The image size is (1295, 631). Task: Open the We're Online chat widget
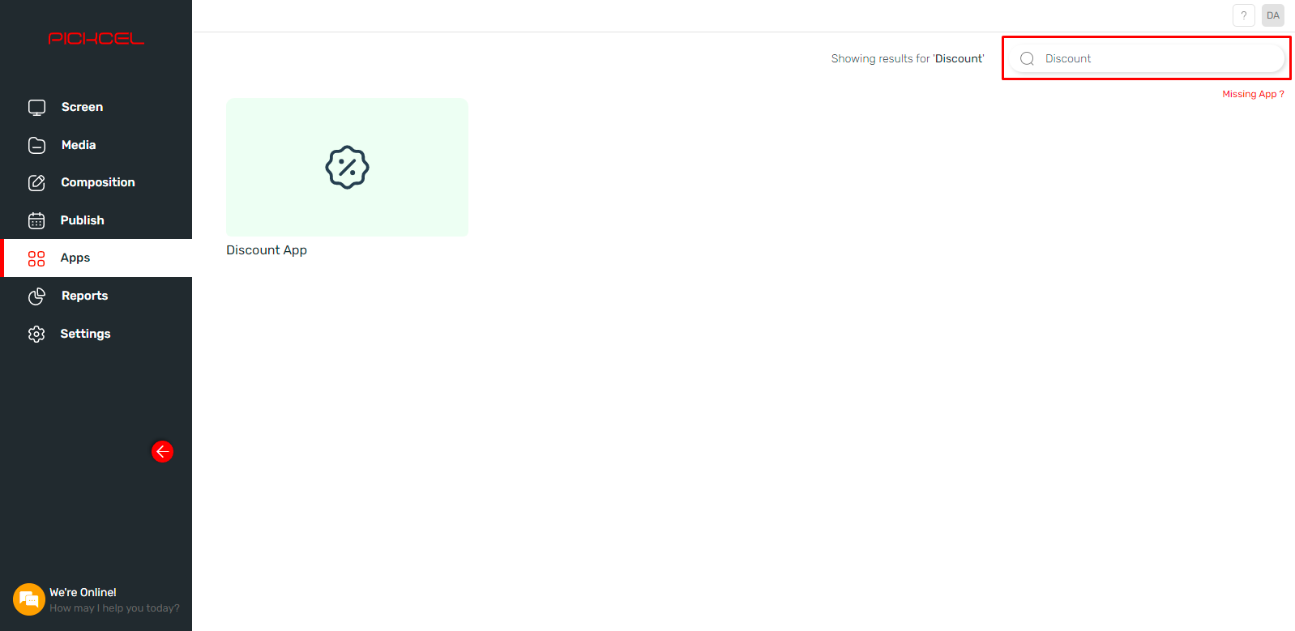click(x=96, y=599)
